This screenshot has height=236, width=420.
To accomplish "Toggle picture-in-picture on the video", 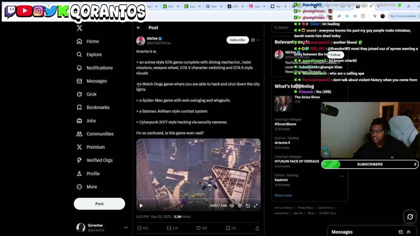I will (x=248, y=206).
